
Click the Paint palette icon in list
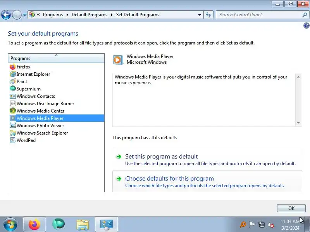13,82
